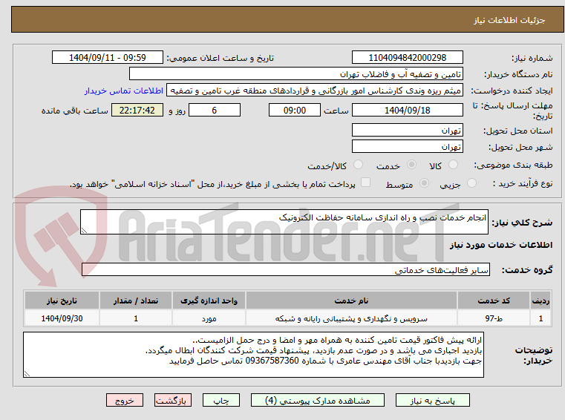The image size is (565, 420).
Task: Click the کد خدمت column header
Action: pyautogui.click(x=494, y=301)
